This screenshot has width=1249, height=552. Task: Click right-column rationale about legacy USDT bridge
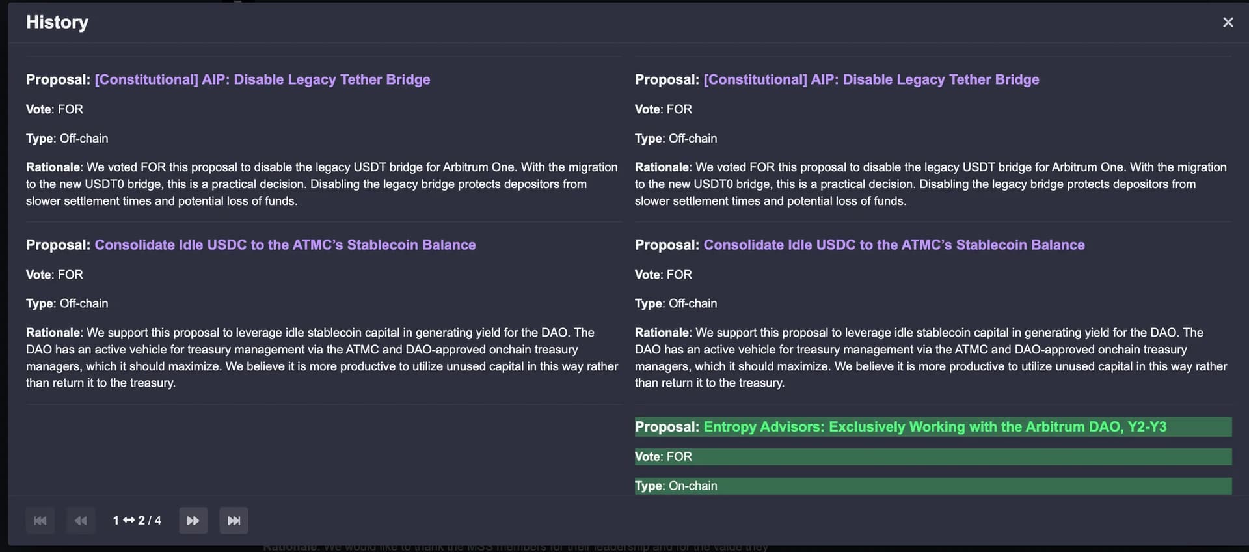[x=931, y=184]
